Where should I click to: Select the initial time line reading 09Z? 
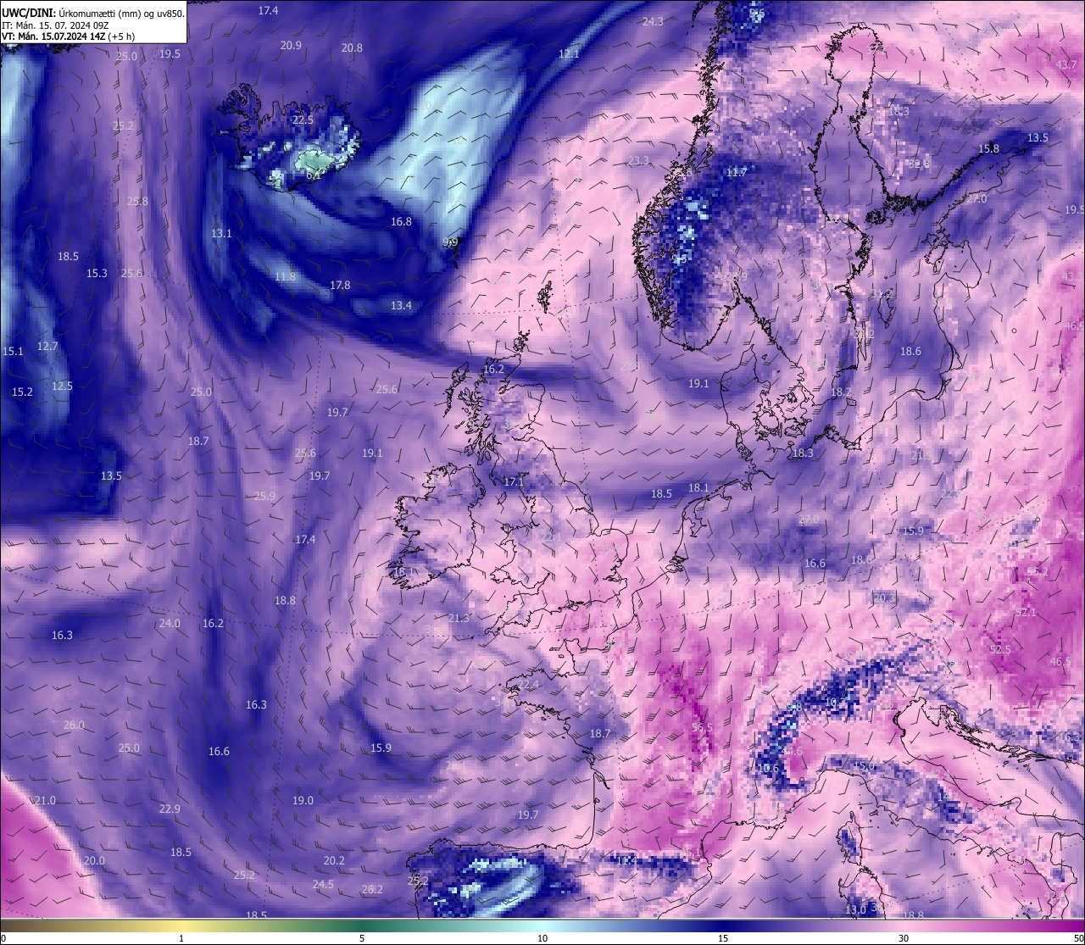54,25
